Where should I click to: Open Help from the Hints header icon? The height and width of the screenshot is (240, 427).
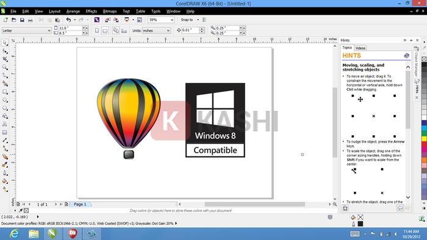pyautogui.click(x=406, y=55)
